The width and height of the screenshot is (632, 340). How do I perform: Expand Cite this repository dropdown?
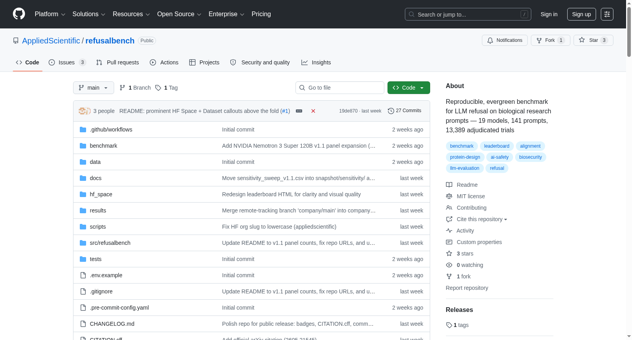coord(482,219)
